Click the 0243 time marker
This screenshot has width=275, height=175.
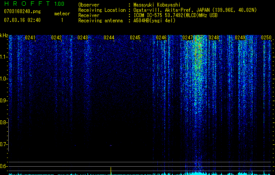[83, 38]
